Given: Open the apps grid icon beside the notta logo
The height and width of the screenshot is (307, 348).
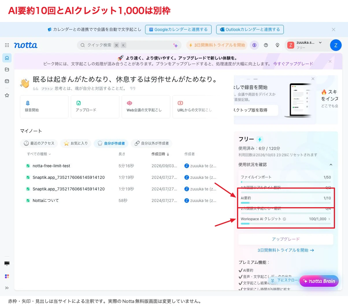Looking at the screenshot, I should (x=7, y=45).
